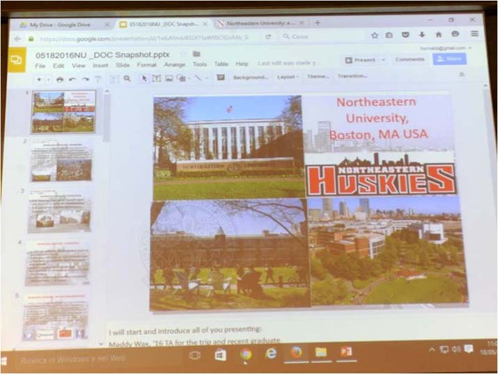
Task: Reload the page
Action: [x=268, y=36]
